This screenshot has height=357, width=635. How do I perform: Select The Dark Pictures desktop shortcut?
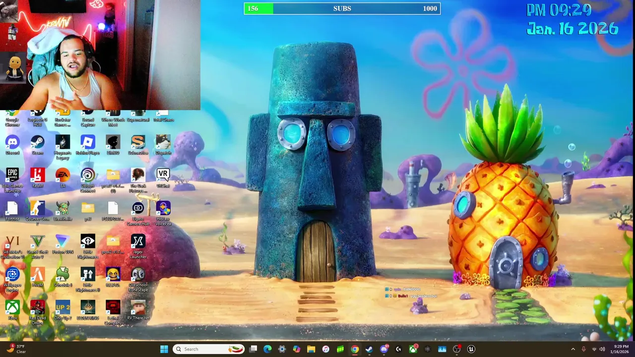(x=138, y=180)
